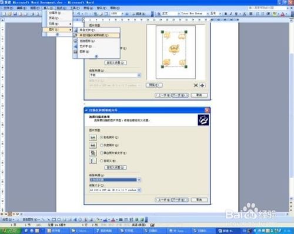Click the Print icon in standard toolbar
This screenshot has height=234, width=294.
[x=32, y=14]
